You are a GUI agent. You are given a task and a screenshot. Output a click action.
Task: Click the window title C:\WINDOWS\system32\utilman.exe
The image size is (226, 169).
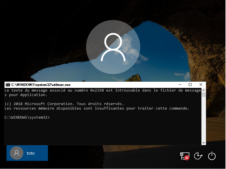coord(41,85)
